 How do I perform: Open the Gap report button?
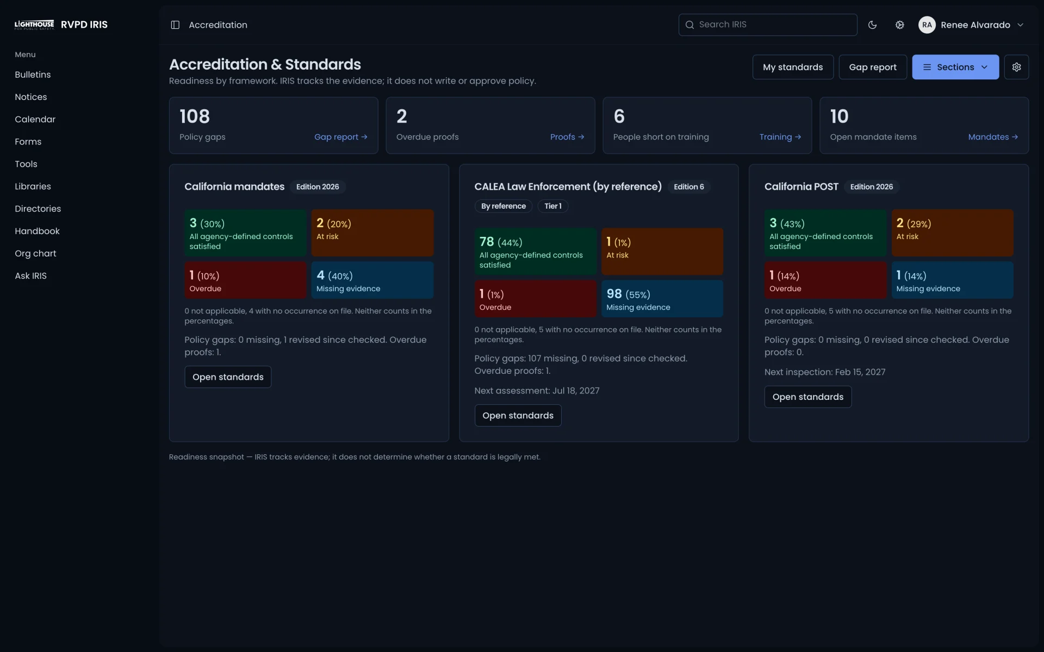click(873, 67)
